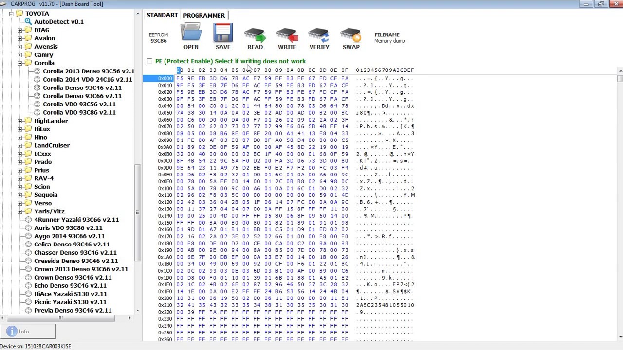This screenshot has height=350, width=623.
Task: Click the hex view scroll down arrow
Action: click(620, 337)
